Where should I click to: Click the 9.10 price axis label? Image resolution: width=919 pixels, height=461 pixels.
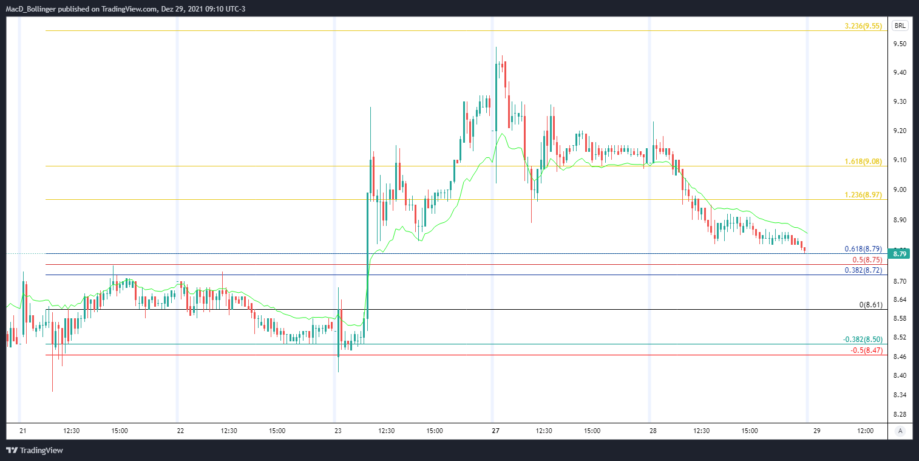pos(900,160)
